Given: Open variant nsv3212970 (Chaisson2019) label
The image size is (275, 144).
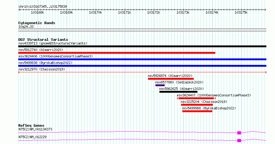Looking at the screenshot, I should (x=42, y=69).
